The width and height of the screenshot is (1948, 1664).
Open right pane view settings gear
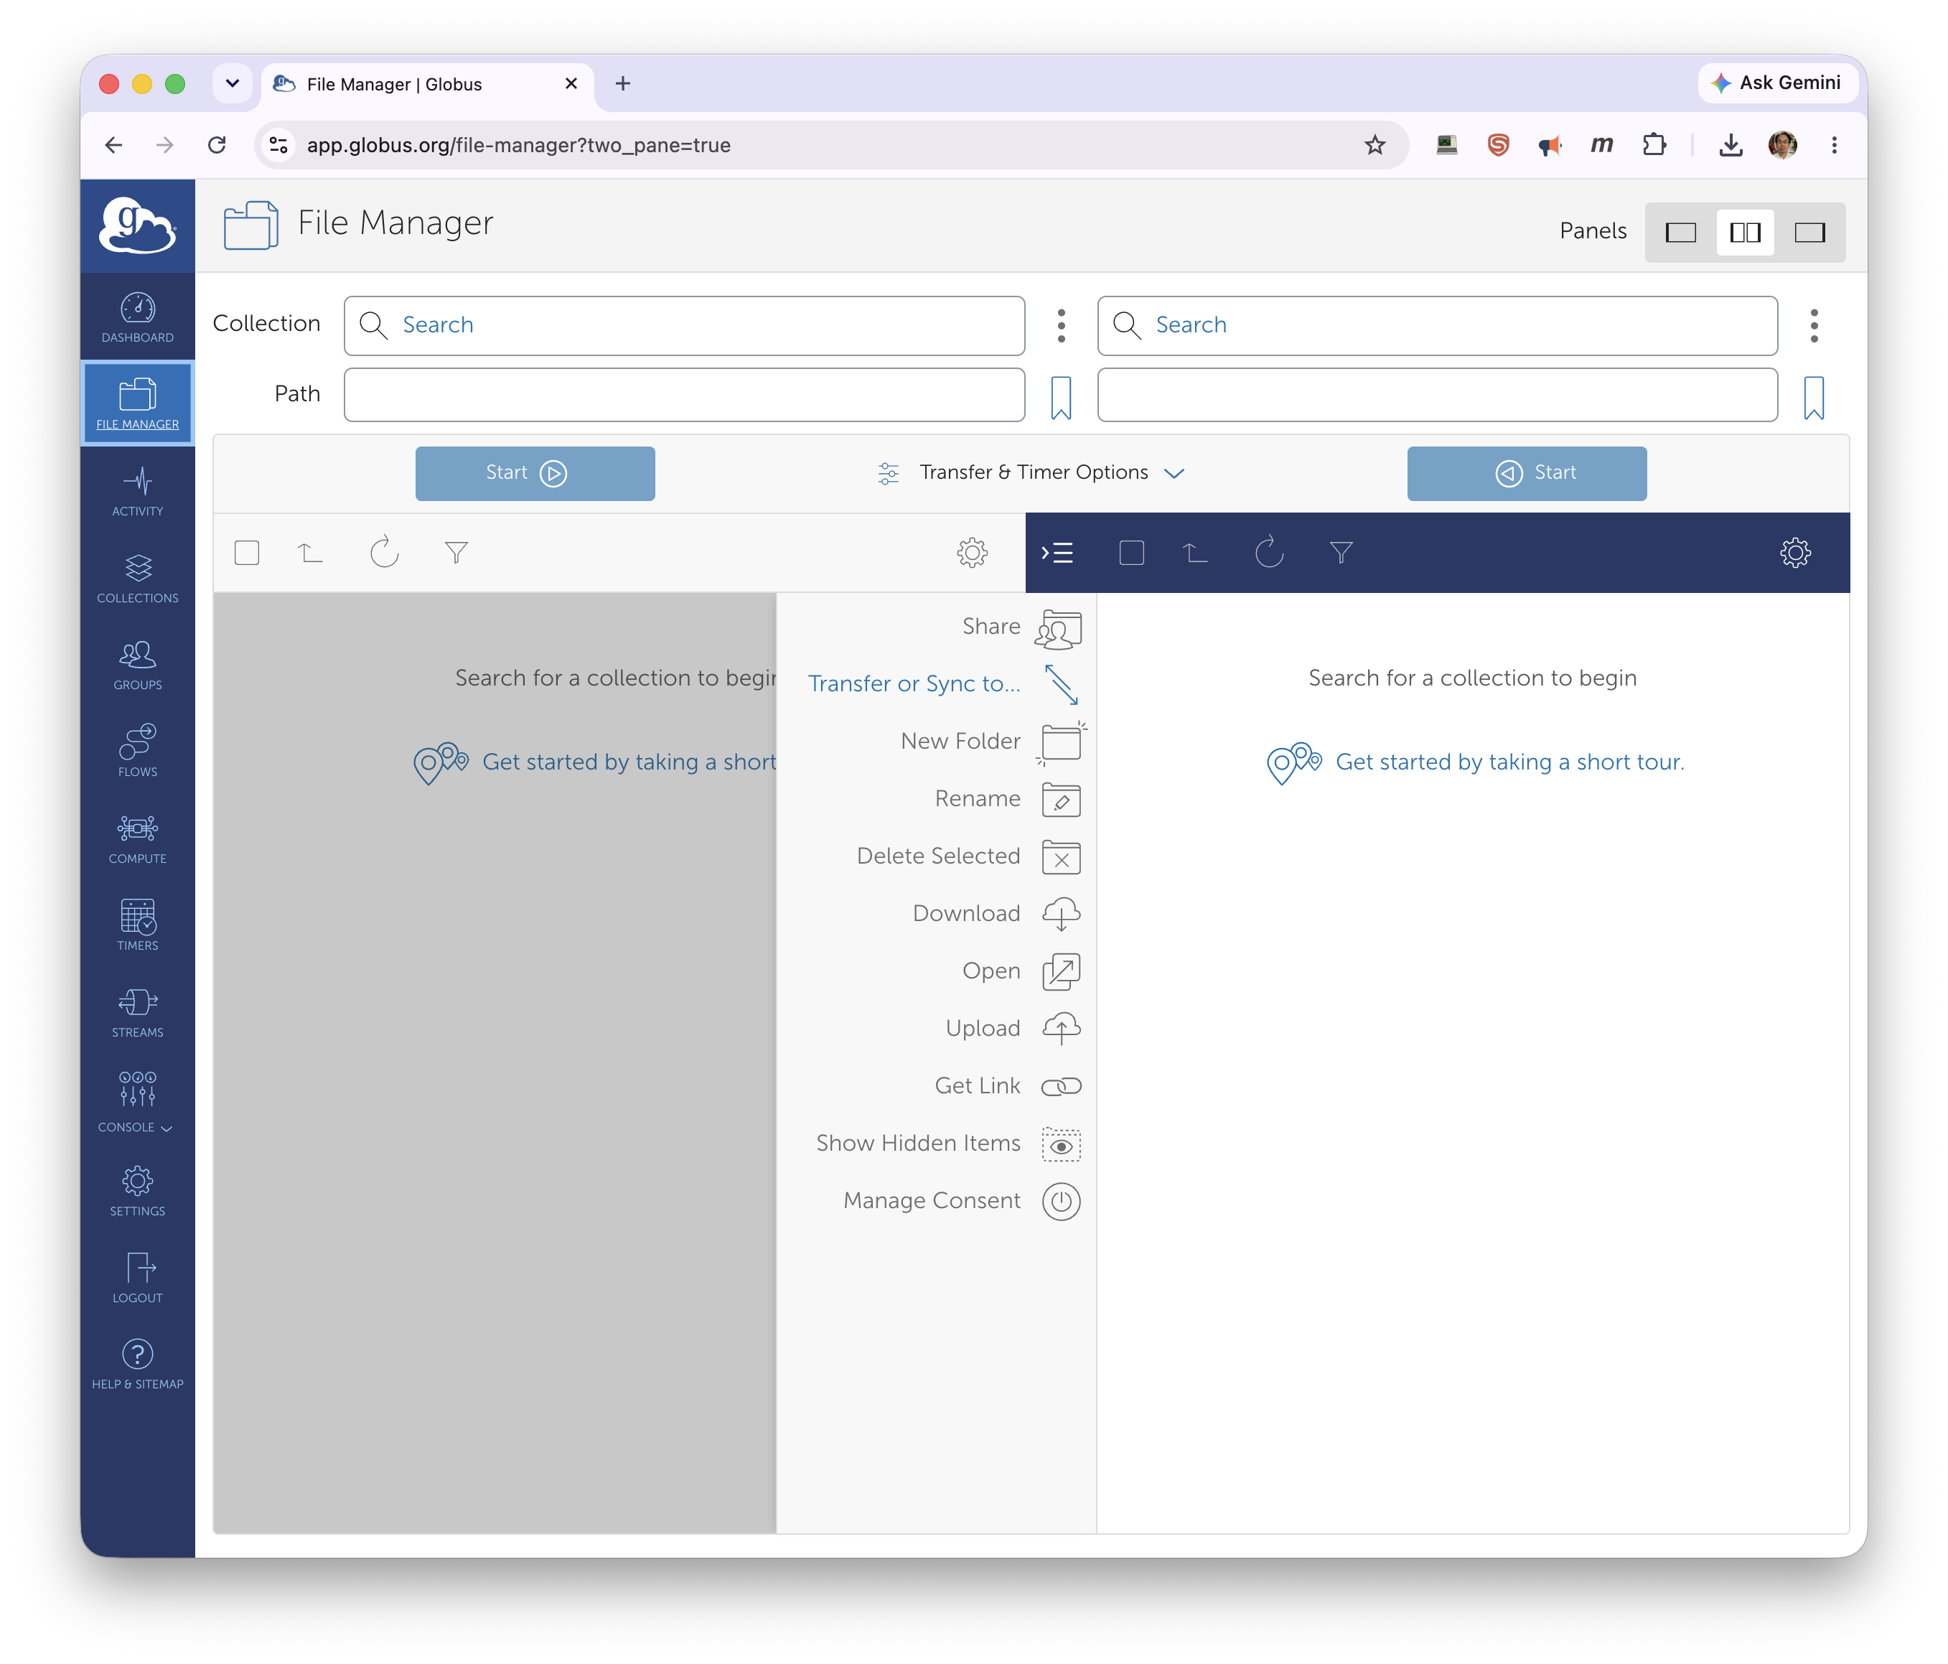tap(1794, 553)
